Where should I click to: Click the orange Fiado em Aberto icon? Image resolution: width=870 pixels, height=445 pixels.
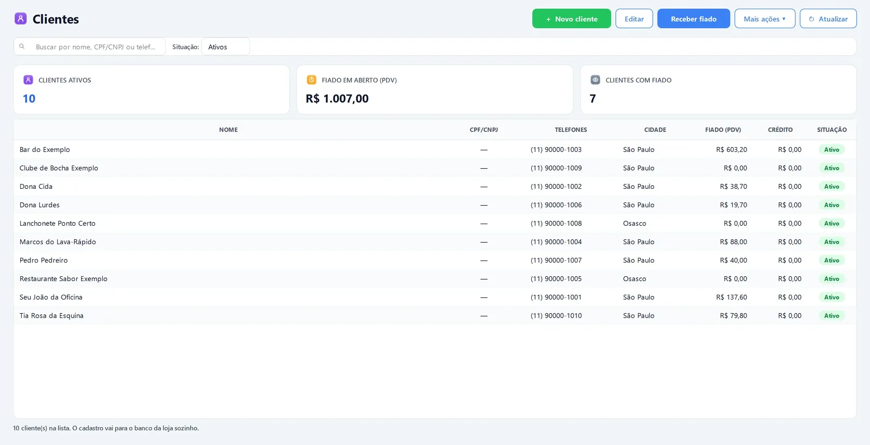coord(312,80)
